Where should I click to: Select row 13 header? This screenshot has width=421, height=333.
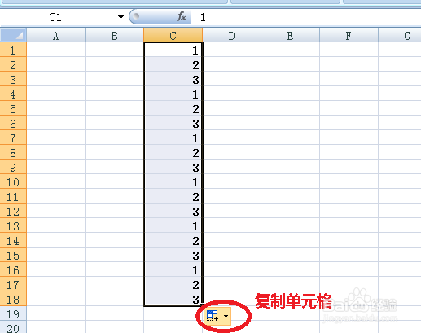click(13, 226)
